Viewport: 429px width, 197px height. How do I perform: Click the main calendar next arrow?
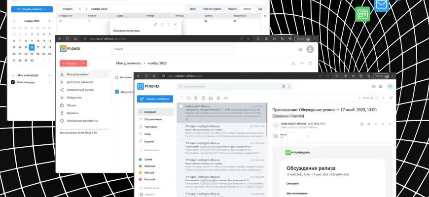click(86, 9)
